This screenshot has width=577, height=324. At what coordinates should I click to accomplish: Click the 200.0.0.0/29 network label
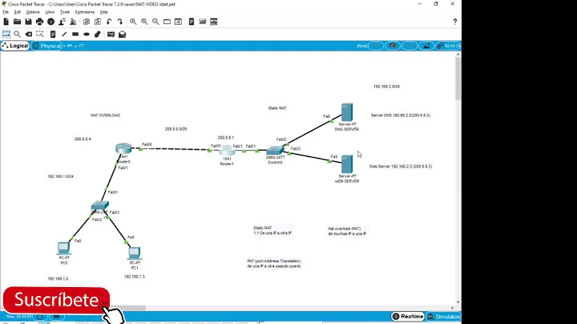coord(176,129)
